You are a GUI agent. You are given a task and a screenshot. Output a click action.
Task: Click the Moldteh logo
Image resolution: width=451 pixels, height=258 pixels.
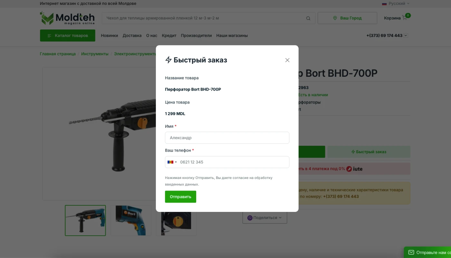point(67,18)
